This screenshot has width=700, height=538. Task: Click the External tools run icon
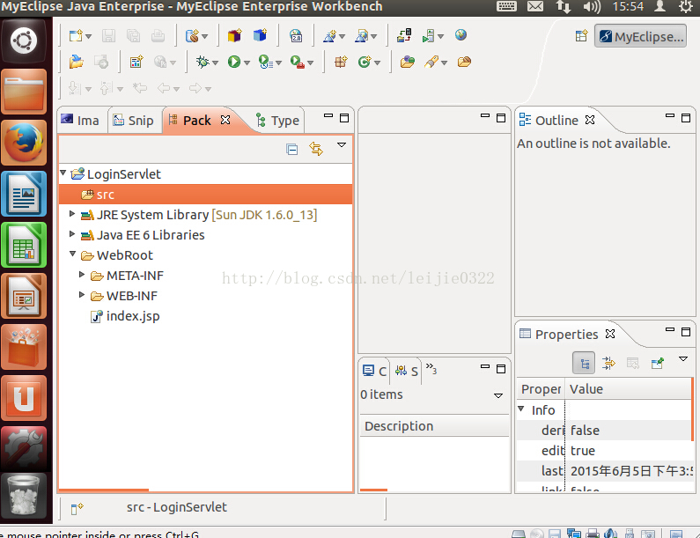(x=298, y=62)
